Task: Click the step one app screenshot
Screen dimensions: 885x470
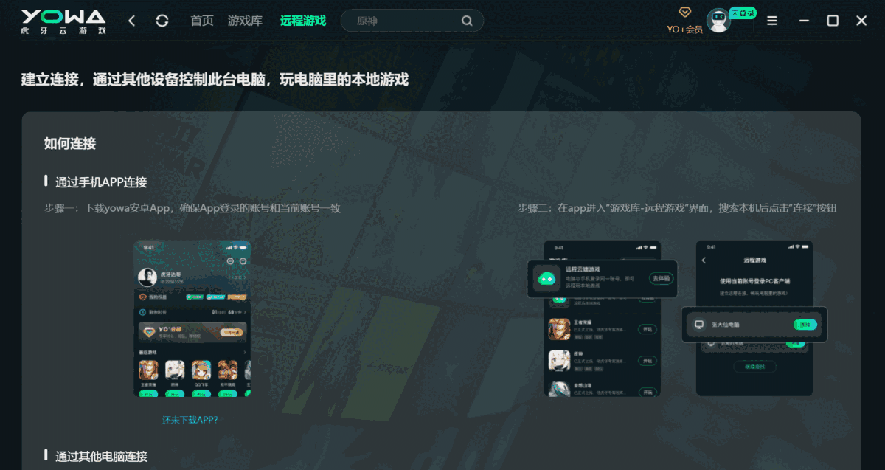Action: [x=192, y=317]
